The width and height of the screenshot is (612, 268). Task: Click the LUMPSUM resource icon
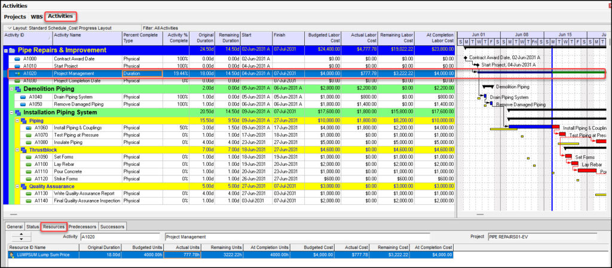pos(13,255)
